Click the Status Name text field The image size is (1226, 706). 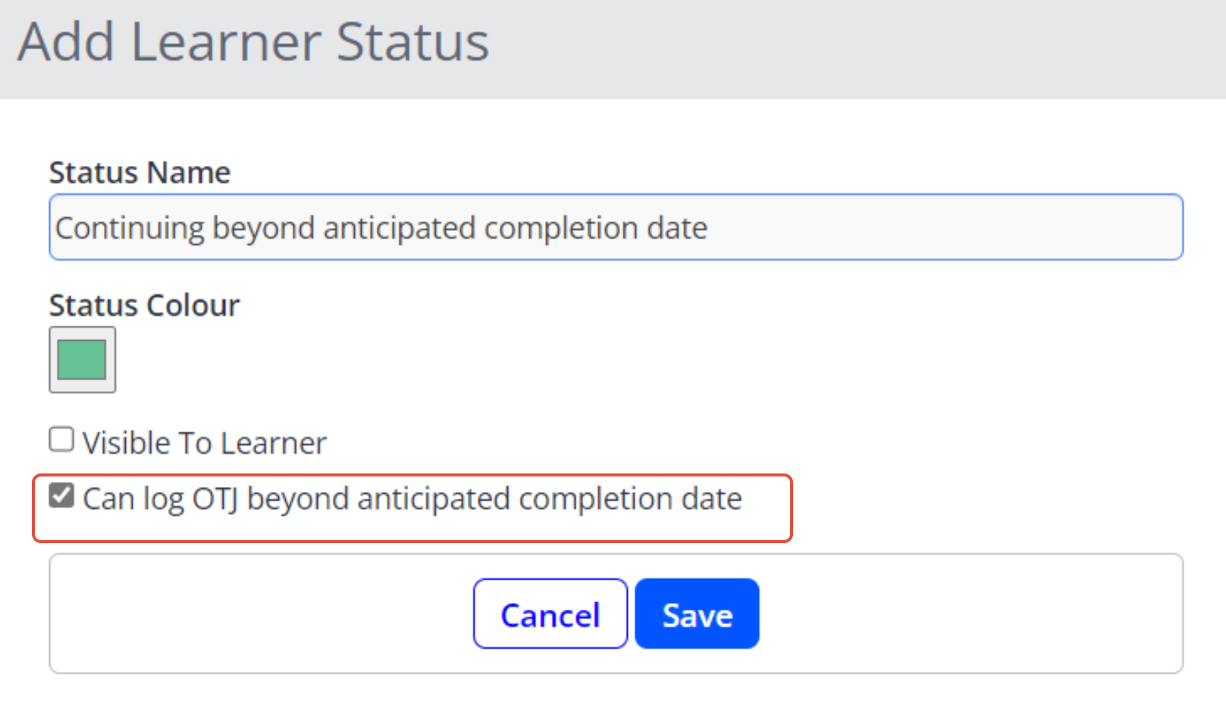pos(616,227)
